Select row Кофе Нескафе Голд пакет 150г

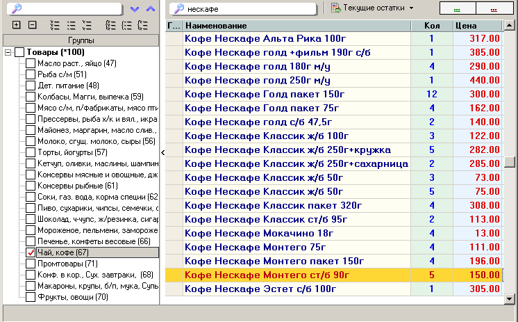pyautogui.click(x=334, y=94)
